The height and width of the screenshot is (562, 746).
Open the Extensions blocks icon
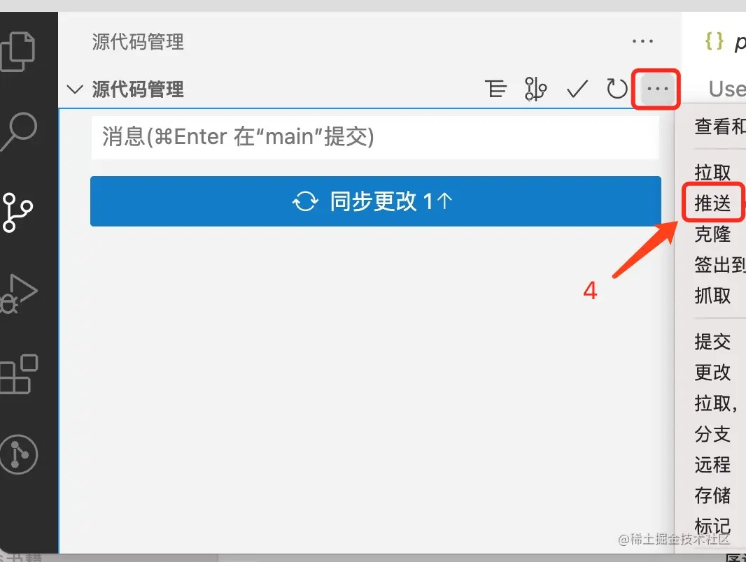pyautogui.click(x=18, y=374)
